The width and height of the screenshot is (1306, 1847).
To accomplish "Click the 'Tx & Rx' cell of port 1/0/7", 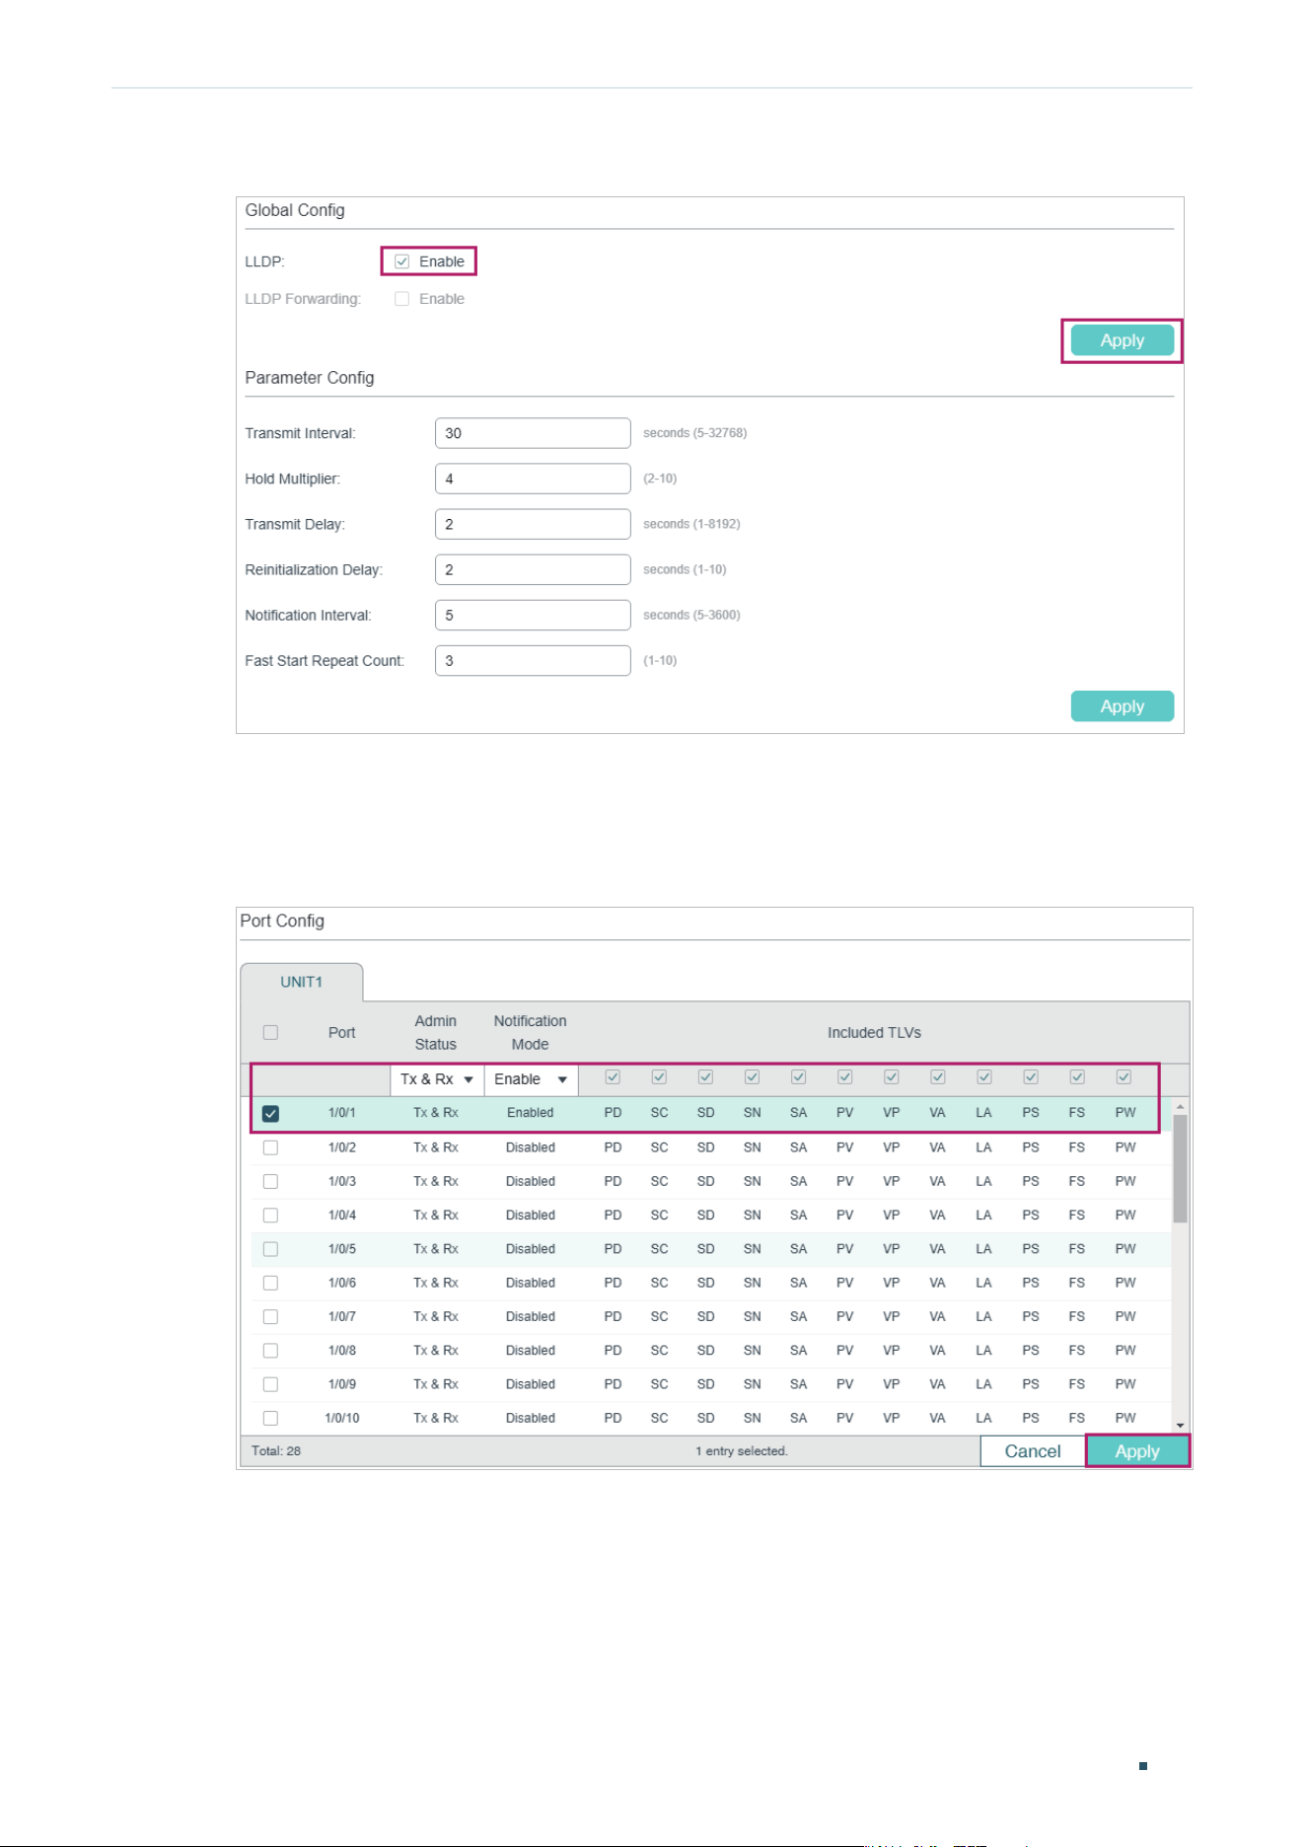I will 435,1316.
